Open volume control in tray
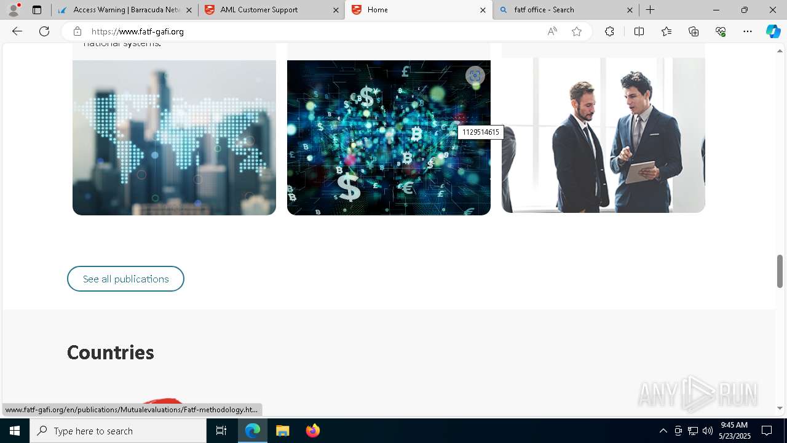This screenshot has height=443, width=787. pos(708,431)
